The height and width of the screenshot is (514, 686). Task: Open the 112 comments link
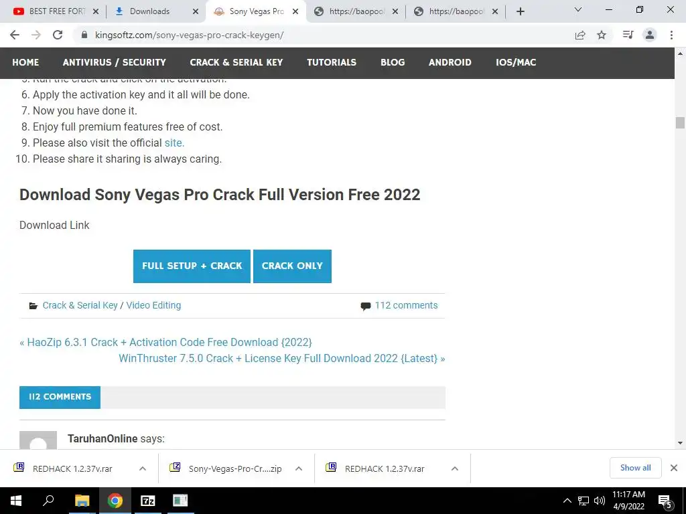pos(406,305)
